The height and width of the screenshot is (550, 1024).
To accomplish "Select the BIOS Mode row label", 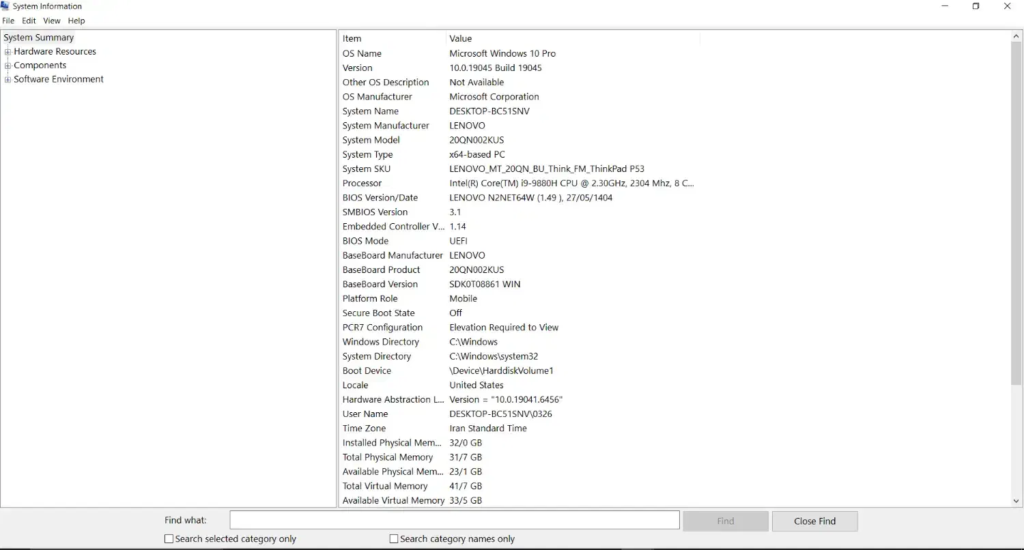I will coord(366,241).
